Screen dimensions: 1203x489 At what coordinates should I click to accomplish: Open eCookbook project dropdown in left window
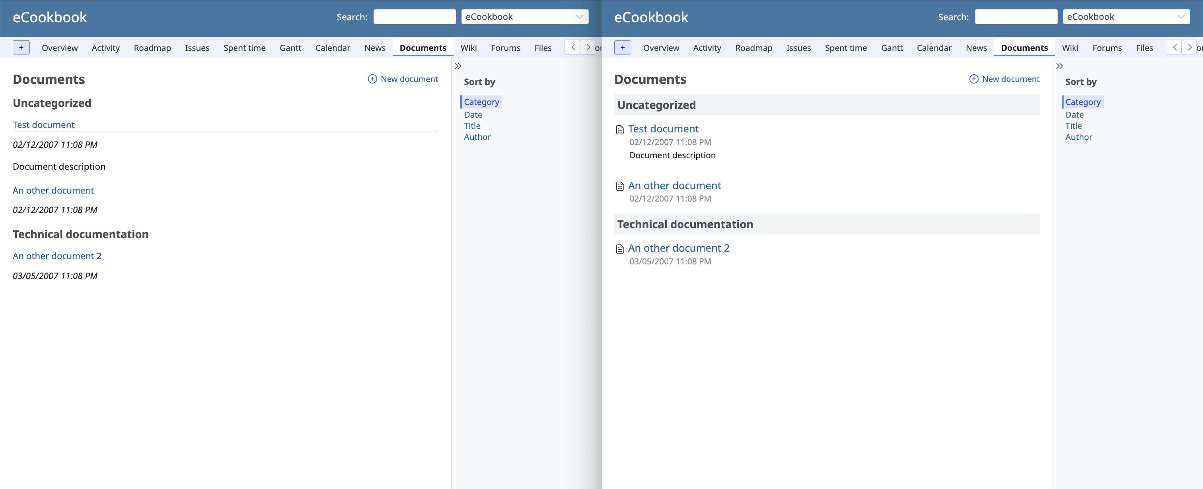524,17
